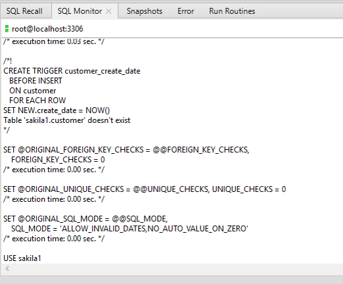Select the root@localhost:3306 connection label
The width and height of the screenshot is (343, 284).
coord(47,29)
